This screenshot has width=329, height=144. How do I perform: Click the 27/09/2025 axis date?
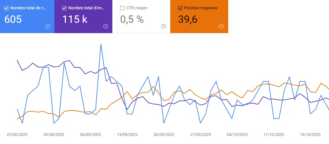click(201, 135)
